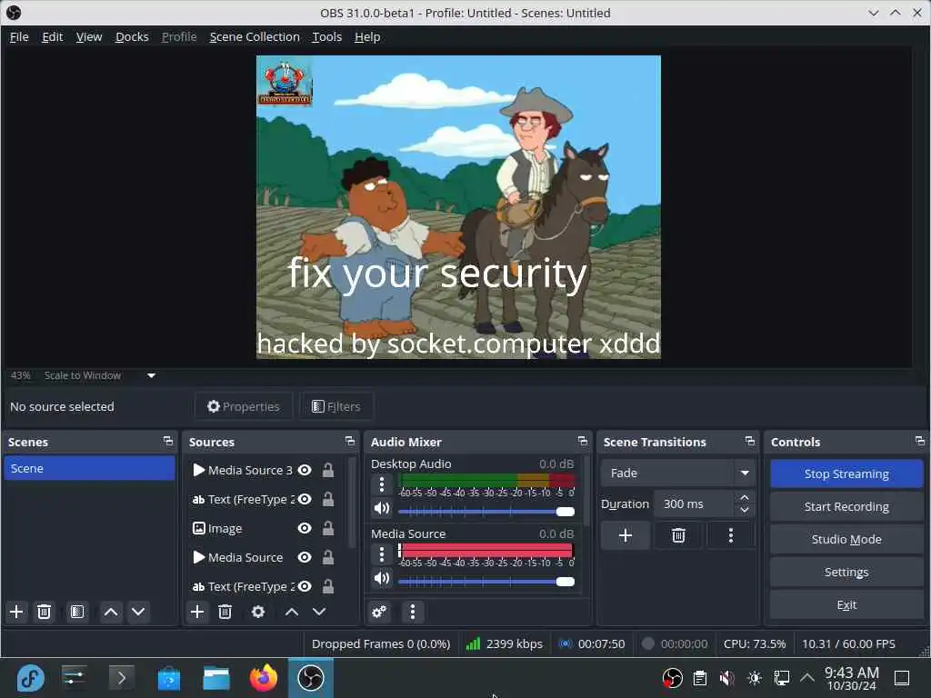
Task: Toggle visibility of the last Text (FreeType 2) source
Action: pos(305,586)
